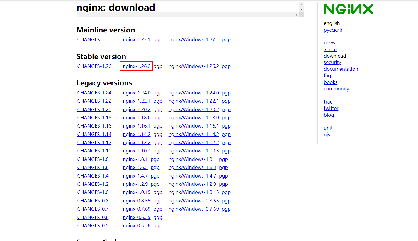The height and width of the screenshot is (241, 418).
Task: Click header scrollbar's down arrow
Action: click(301, 10)
